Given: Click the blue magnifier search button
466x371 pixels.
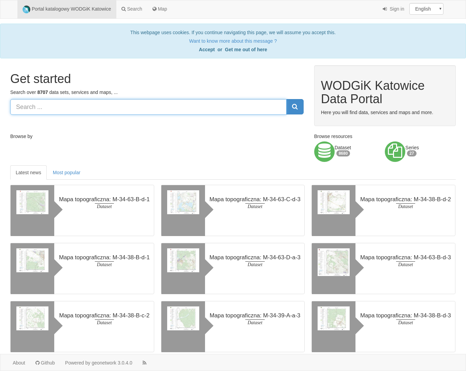Looking at the screenshot, I should pyautogui.click(x=295, y=107).
